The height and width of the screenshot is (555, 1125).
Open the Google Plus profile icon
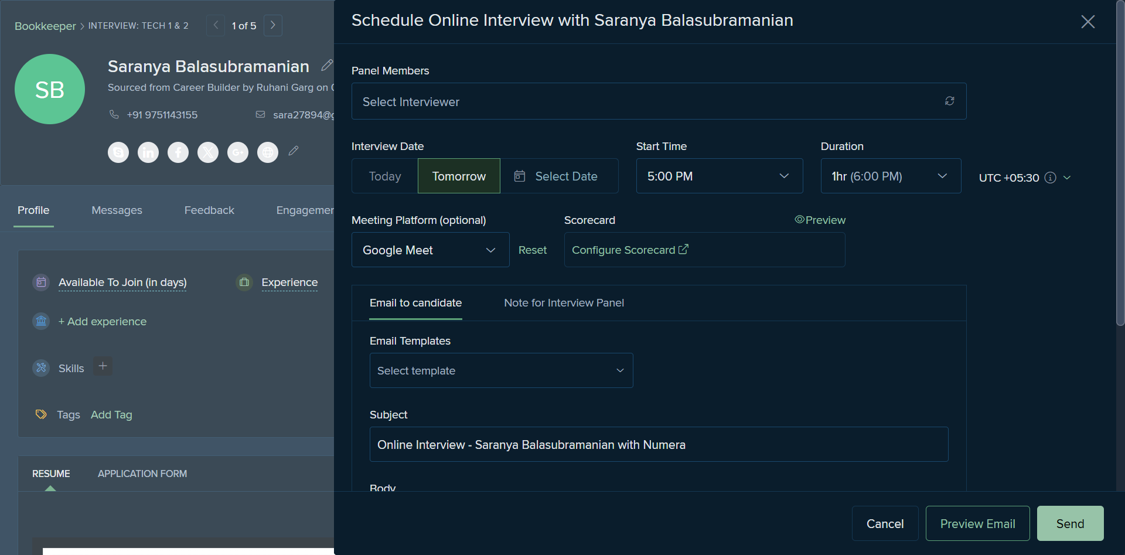coord(238,152)
